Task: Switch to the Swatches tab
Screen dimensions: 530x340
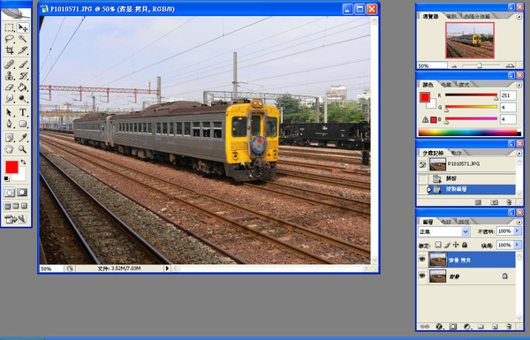Action: click(446, 85)
